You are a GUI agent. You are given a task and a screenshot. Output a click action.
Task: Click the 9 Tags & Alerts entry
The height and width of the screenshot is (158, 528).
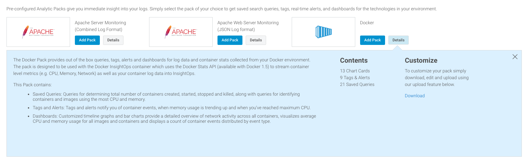pos(355,78)
